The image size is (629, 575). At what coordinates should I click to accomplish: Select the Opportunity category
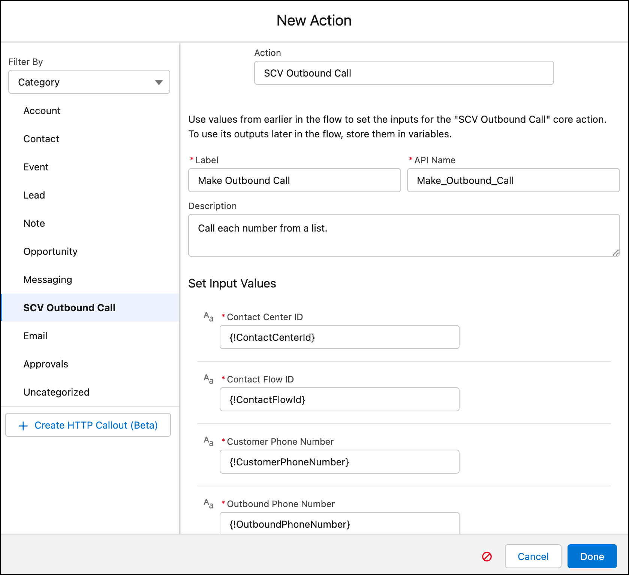(50, 251)
